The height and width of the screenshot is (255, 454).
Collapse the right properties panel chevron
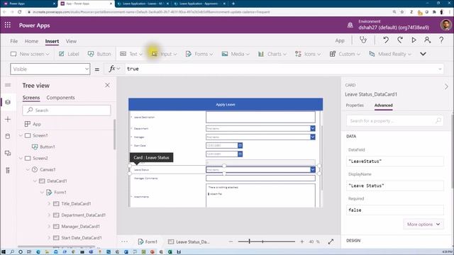tap(446, 86)
